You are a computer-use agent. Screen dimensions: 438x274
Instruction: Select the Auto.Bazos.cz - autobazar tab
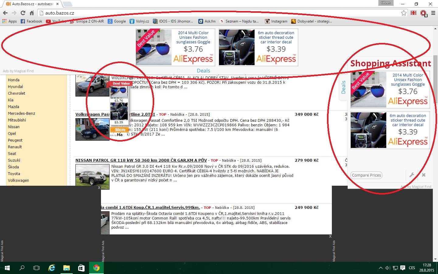coord(32,4)
